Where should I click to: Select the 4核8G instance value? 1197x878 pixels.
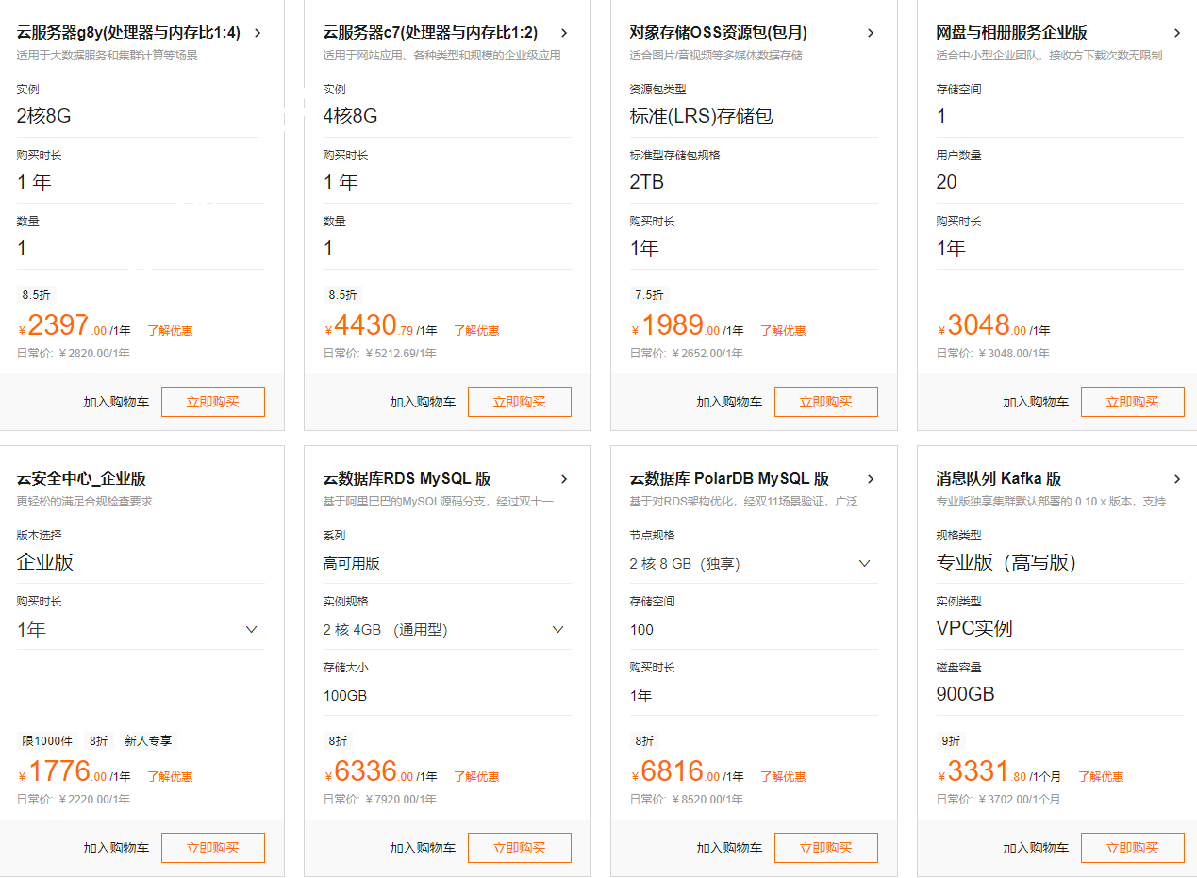[351, 117]
